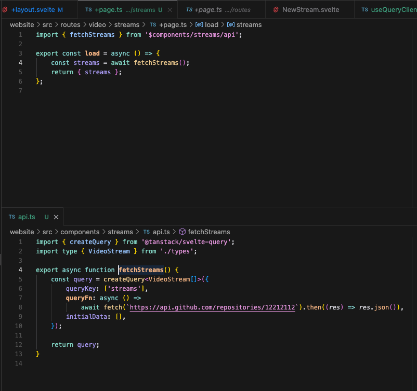
Task: Click fetchStreams symbol icon in lower breadcrumb
Action: point(183,232)
